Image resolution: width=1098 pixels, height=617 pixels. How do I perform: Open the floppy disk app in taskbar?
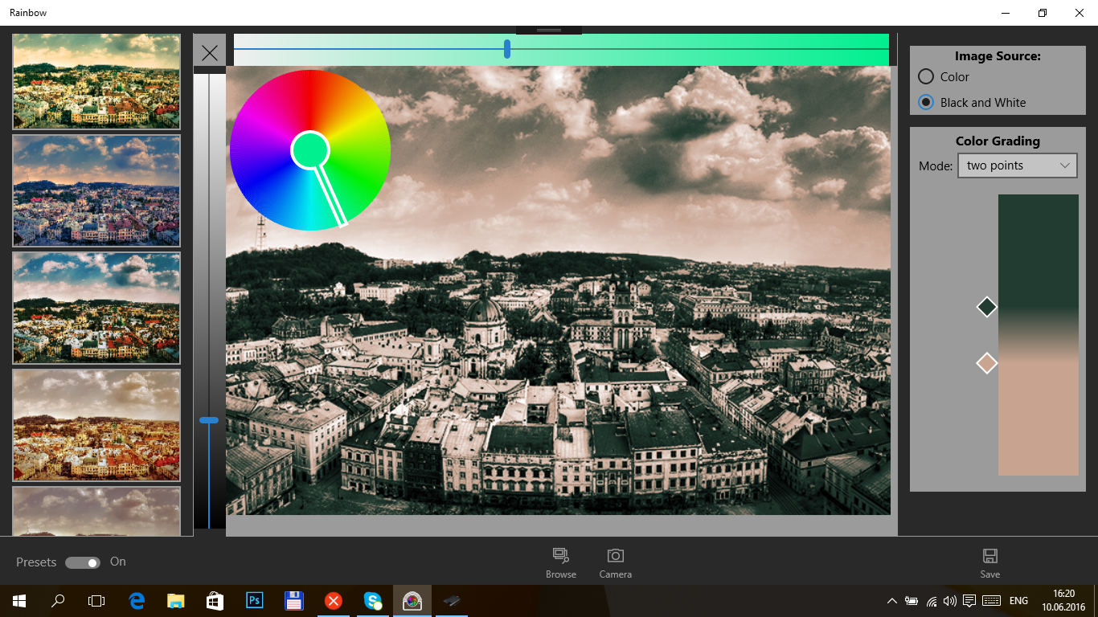pos(293,601)
